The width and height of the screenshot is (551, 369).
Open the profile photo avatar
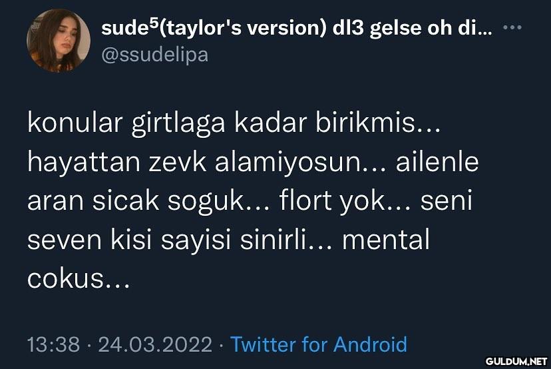click(x=59, y=40)
